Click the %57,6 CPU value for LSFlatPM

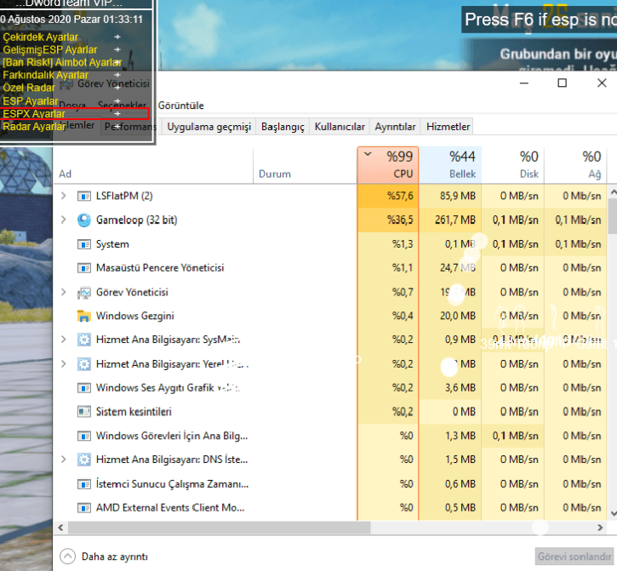tap(400, 196)
